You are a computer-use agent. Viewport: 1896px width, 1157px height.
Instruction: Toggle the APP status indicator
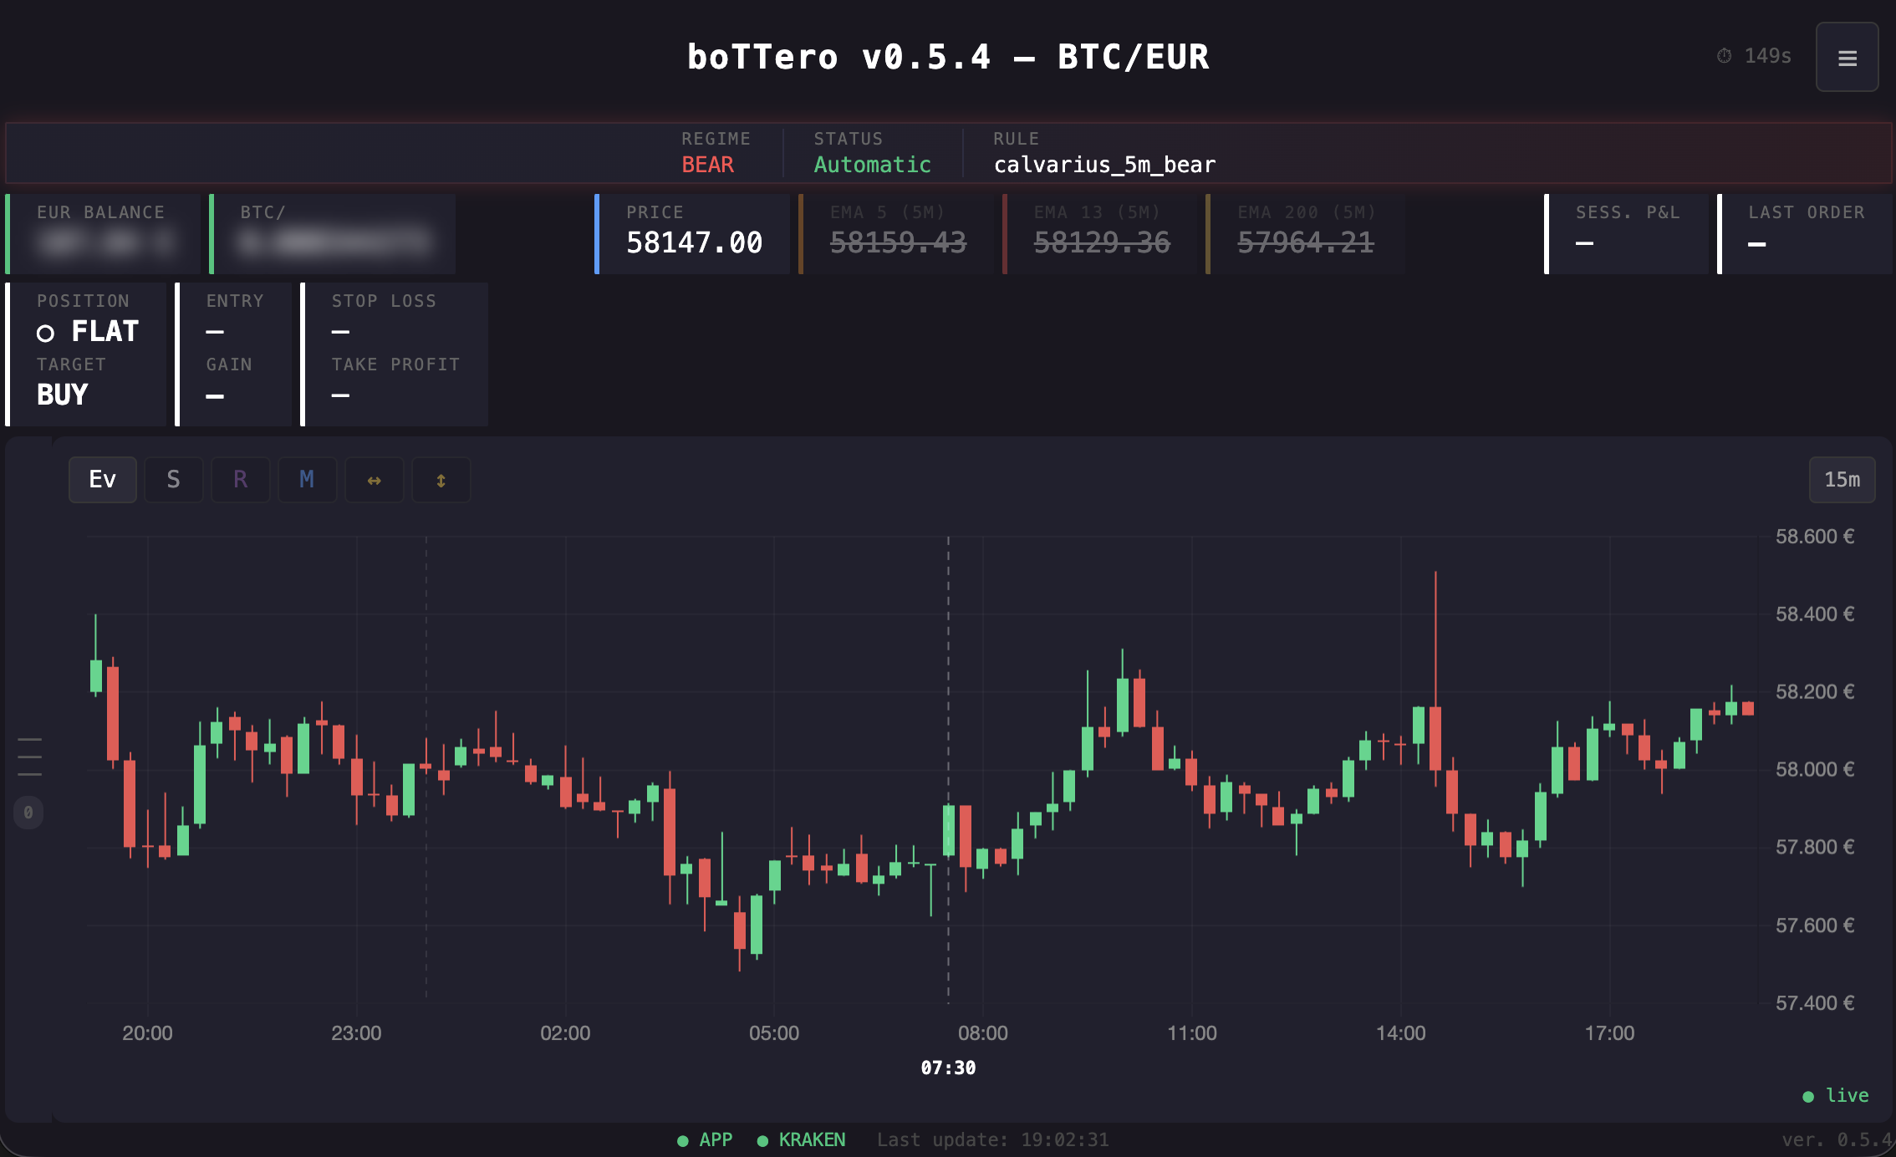[x=705, y=1139]
